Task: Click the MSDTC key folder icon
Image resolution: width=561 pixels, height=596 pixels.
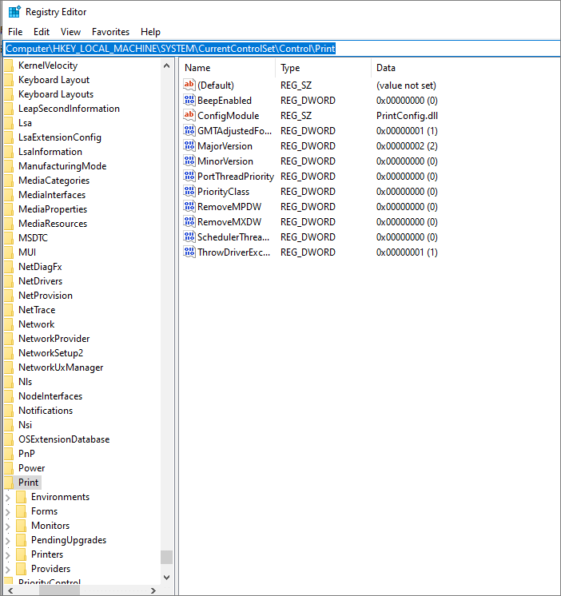Action: coord(9,238)
